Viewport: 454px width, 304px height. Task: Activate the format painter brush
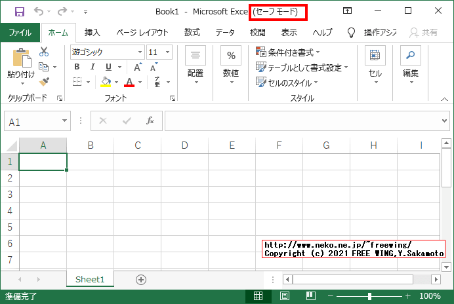[44, 82]
